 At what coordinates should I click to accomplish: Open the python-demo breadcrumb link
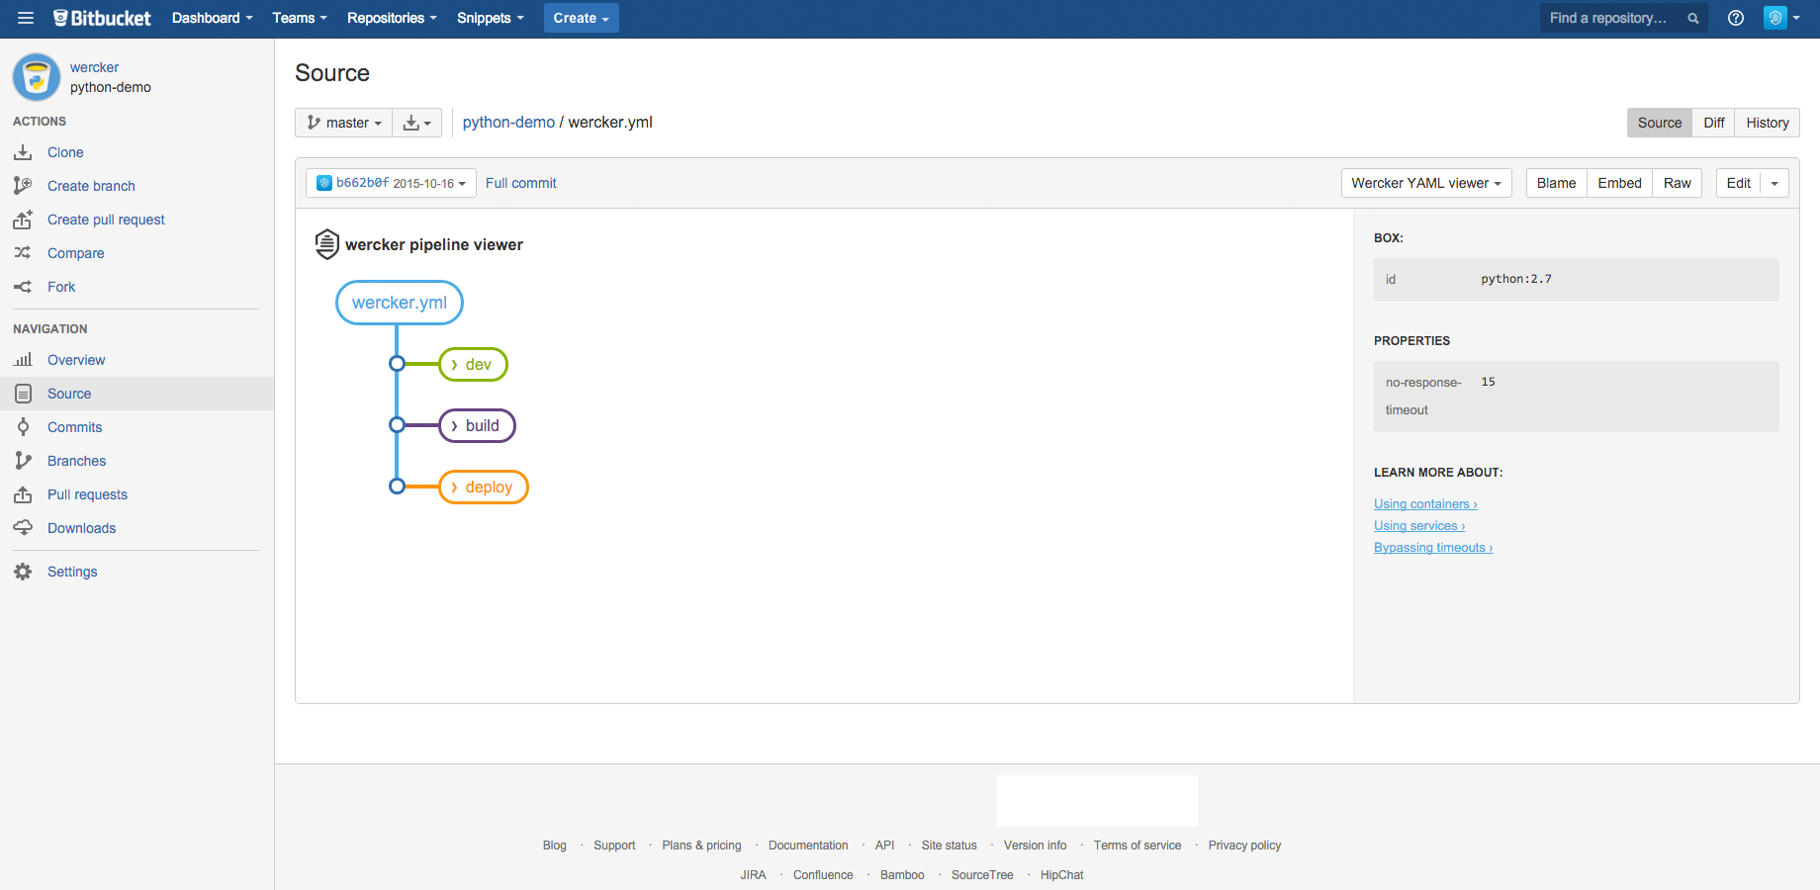click(x=508, y=123)
